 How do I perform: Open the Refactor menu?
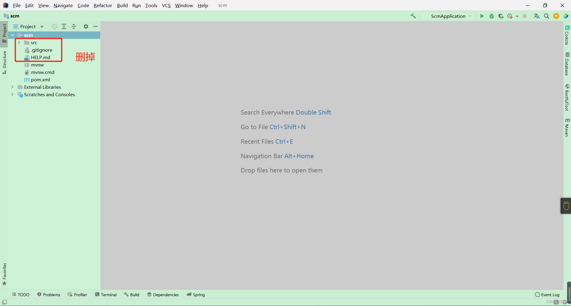[103, 5]
